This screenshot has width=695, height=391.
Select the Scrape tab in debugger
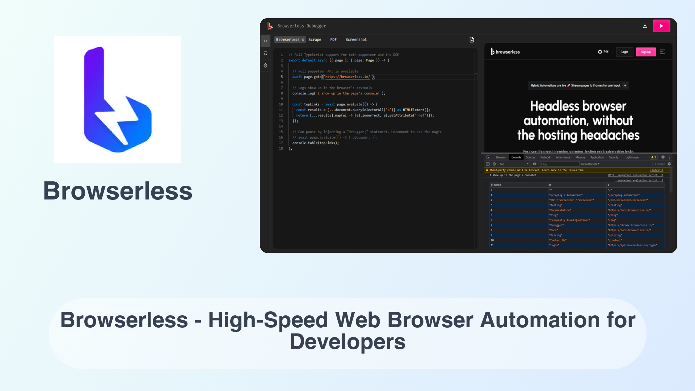(315, 39)
